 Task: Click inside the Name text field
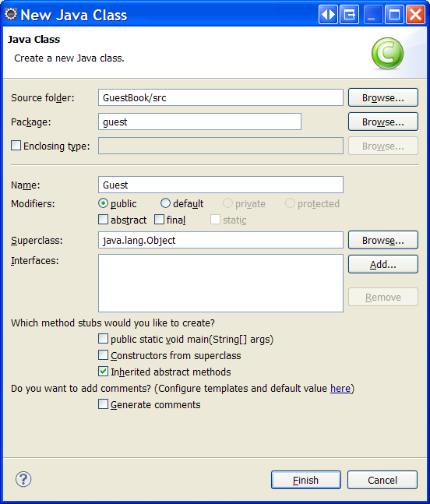tap(220, 185)
